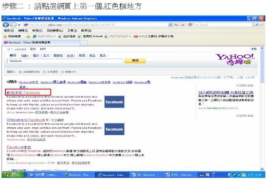Image resolution: width=266 pixels, height=179 pixels.
Task: Open the 1111人力銀行 favorites bar link
Action: [155, 36]
